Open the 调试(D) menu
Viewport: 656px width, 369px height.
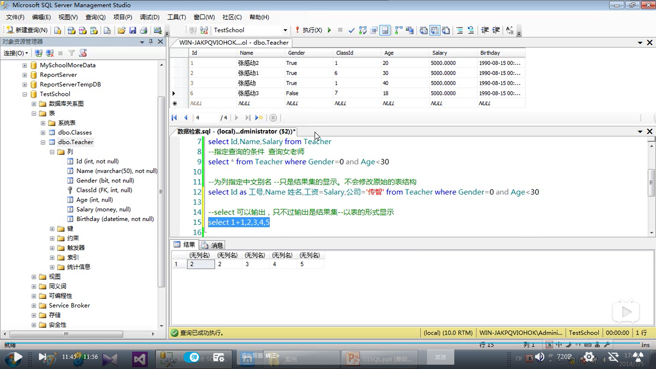coord(150,17)
